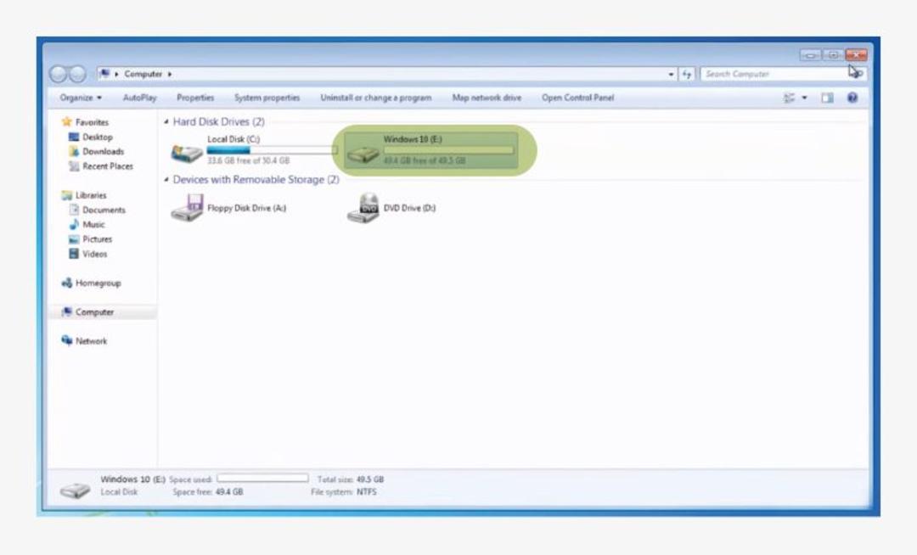Click the back navigation arrow
This screenshot has height=555, width=917.
(x=59, y=74)
